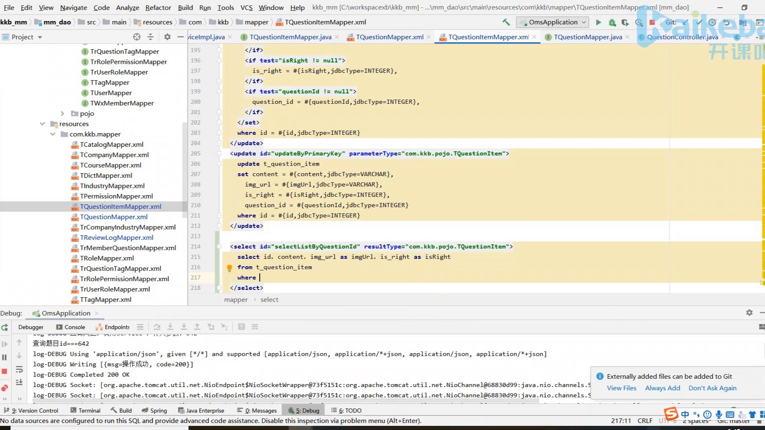Screen dimensions: 765x430
Task: Toggle soft-wrap in console
Action: pyautogui.click(x=19, y=369)
